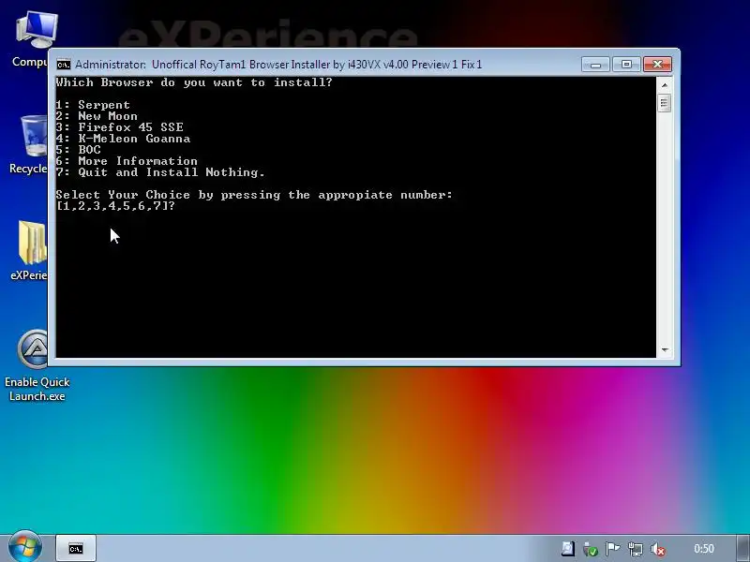
Task: Click the '4: K-Meleon Goanna' line
Action: (123, 139)
